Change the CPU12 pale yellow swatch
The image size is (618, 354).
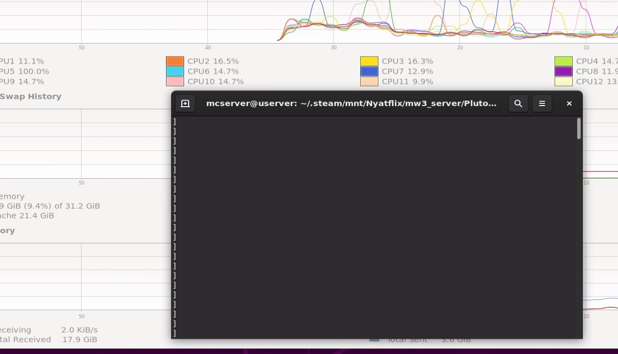(x=564, y=82)
